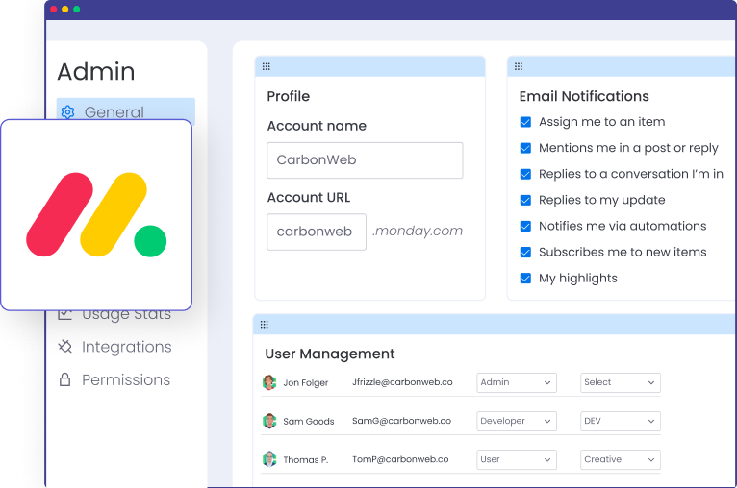The image size is (737, 488).
Task: Toggle 'Notifies me via automations' checkbox
Action: [x=525, y=227]
